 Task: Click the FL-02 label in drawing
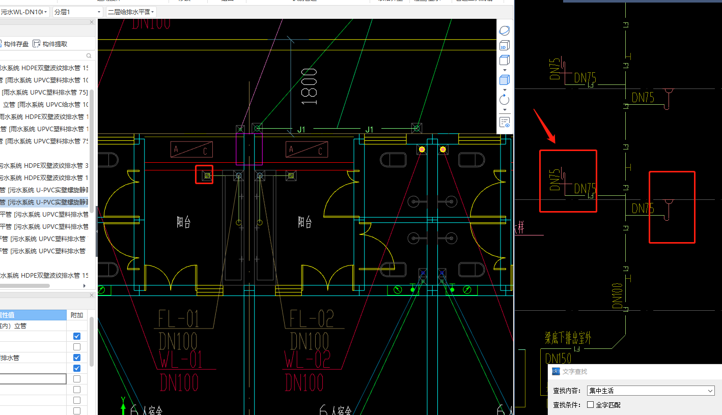point(312,319)
